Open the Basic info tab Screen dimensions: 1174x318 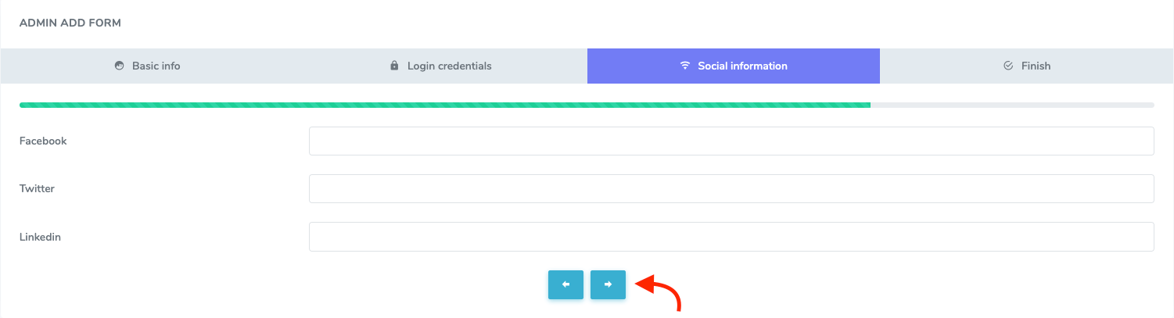pos(147,66)
